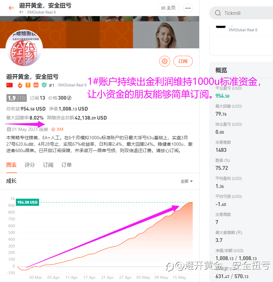Switch to the 评分 tab

tap(30, 165)
